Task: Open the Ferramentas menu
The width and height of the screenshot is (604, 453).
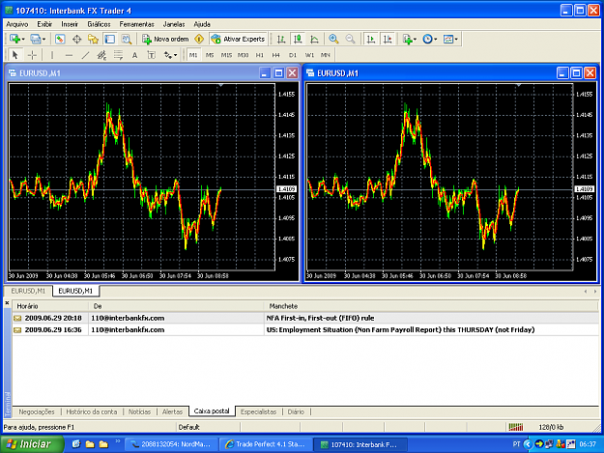Action: tap(137, 24)
